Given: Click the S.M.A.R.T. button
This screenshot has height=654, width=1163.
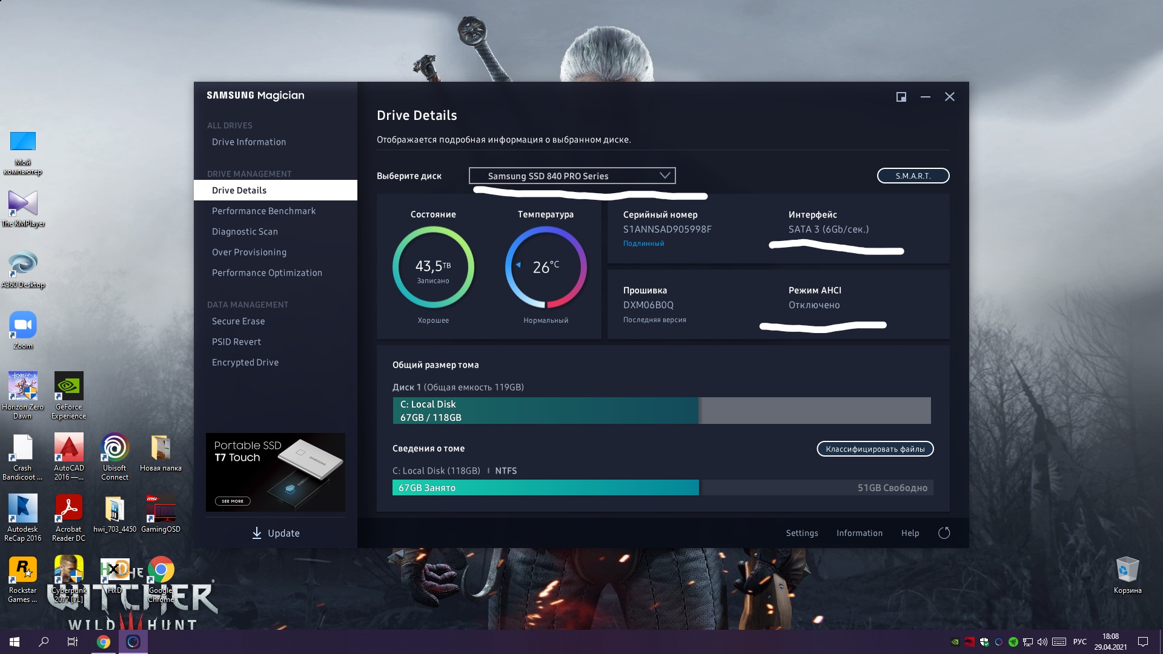Looking at the screenshot, I should 913,176.
